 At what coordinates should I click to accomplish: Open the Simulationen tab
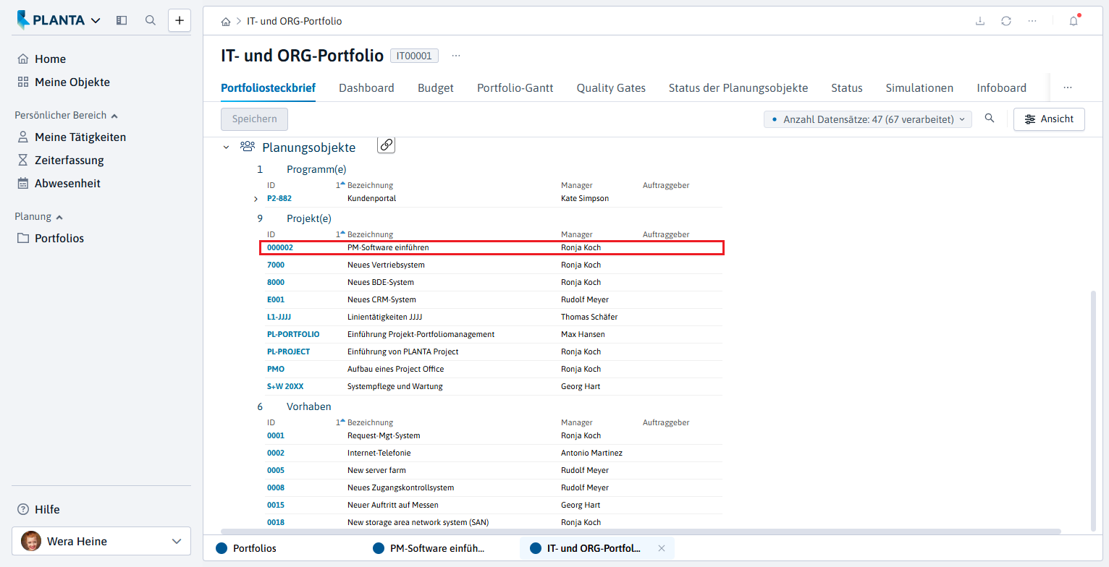click(x=919, y=88)
